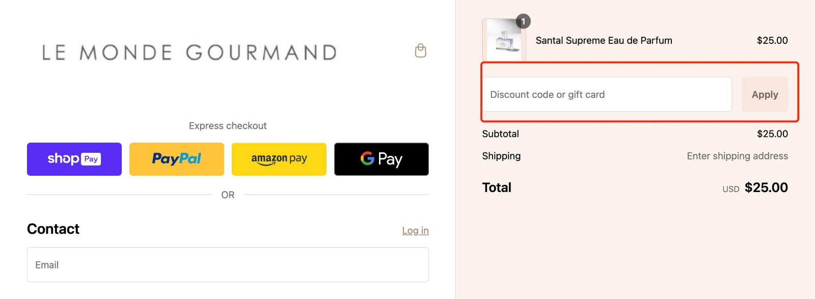Select the Express checkout section
Viewport: 815px width, 299px height.
tap(228, 125)
